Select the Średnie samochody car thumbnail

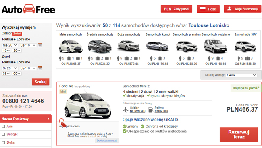pos(100,46)
